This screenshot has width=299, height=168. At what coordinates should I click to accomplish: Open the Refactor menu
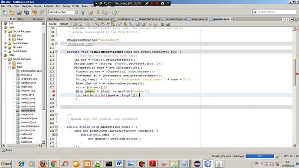click(x=49, y=6)
